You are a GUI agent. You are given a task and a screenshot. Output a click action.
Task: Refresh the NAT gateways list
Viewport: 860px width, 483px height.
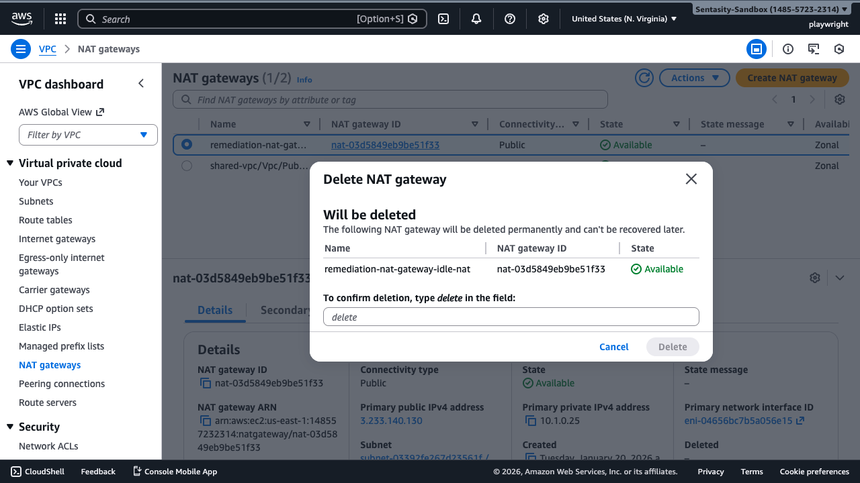(644, 78)
